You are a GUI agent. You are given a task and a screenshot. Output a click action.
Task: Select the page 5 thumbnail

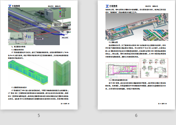(39, 55)
